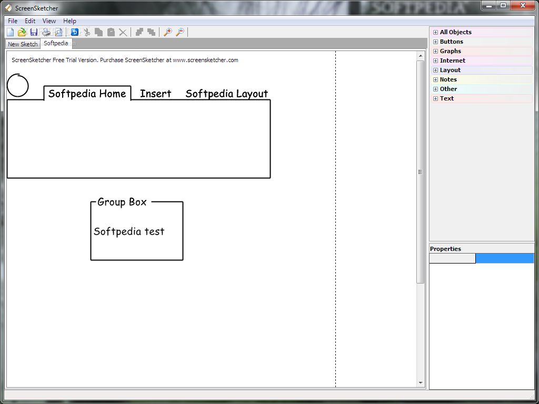Open Print Preview from the toolbar

tap(59, 32)
